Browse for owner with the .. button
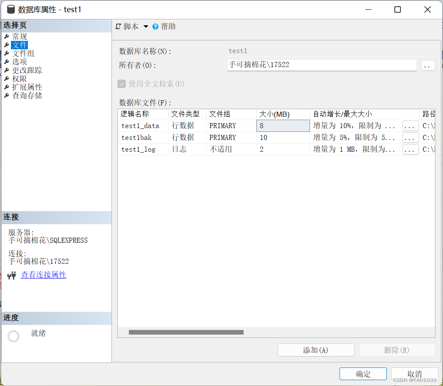 [428, 65]
